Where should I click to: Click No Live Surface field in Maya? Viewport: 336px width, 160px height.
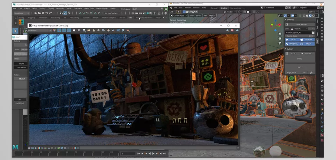[111, 13]
